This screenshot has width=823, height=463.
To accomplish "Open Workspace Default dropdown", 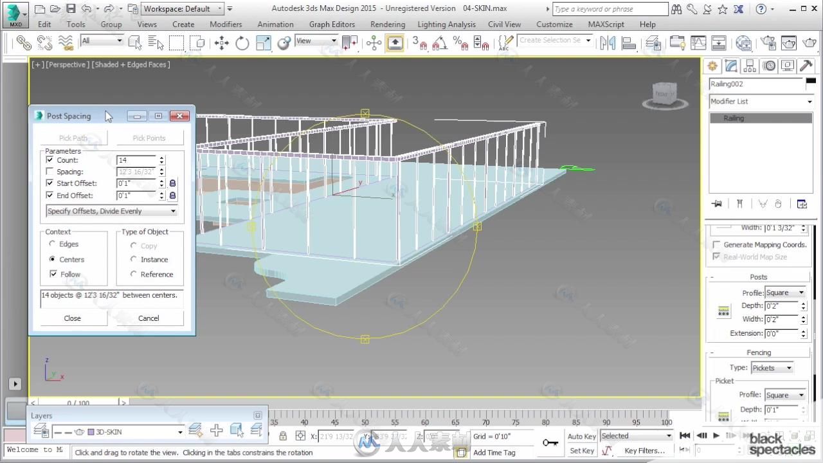I will (183, 9).
